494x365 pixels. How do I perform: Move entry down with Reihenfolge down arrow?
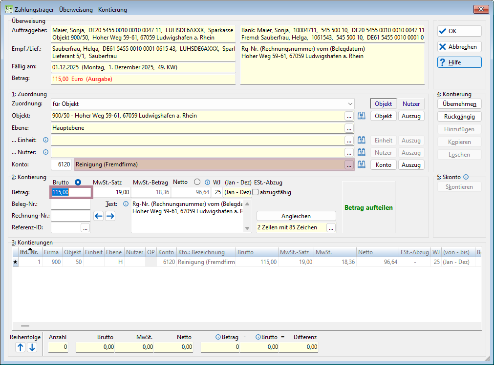[x=32, y=347]
